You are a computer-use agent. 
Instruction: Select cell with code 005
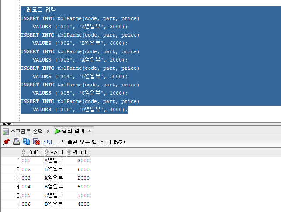click(32, 195)
